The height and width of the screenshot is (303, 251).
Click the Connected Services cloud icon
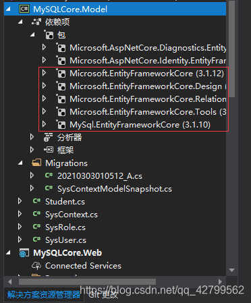click(x=36, y=266)
